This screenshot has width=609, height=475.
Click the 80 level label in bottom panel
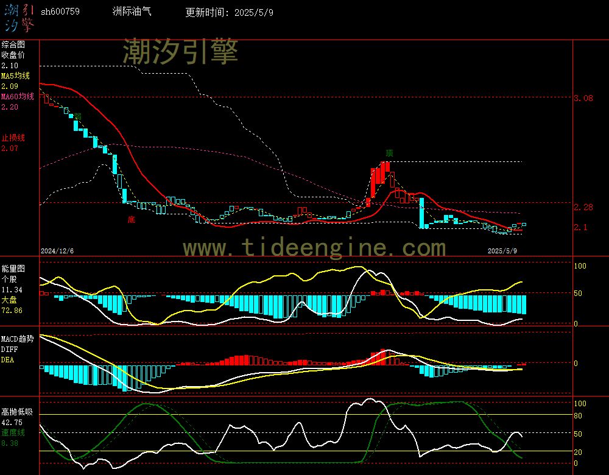point(578,416)
